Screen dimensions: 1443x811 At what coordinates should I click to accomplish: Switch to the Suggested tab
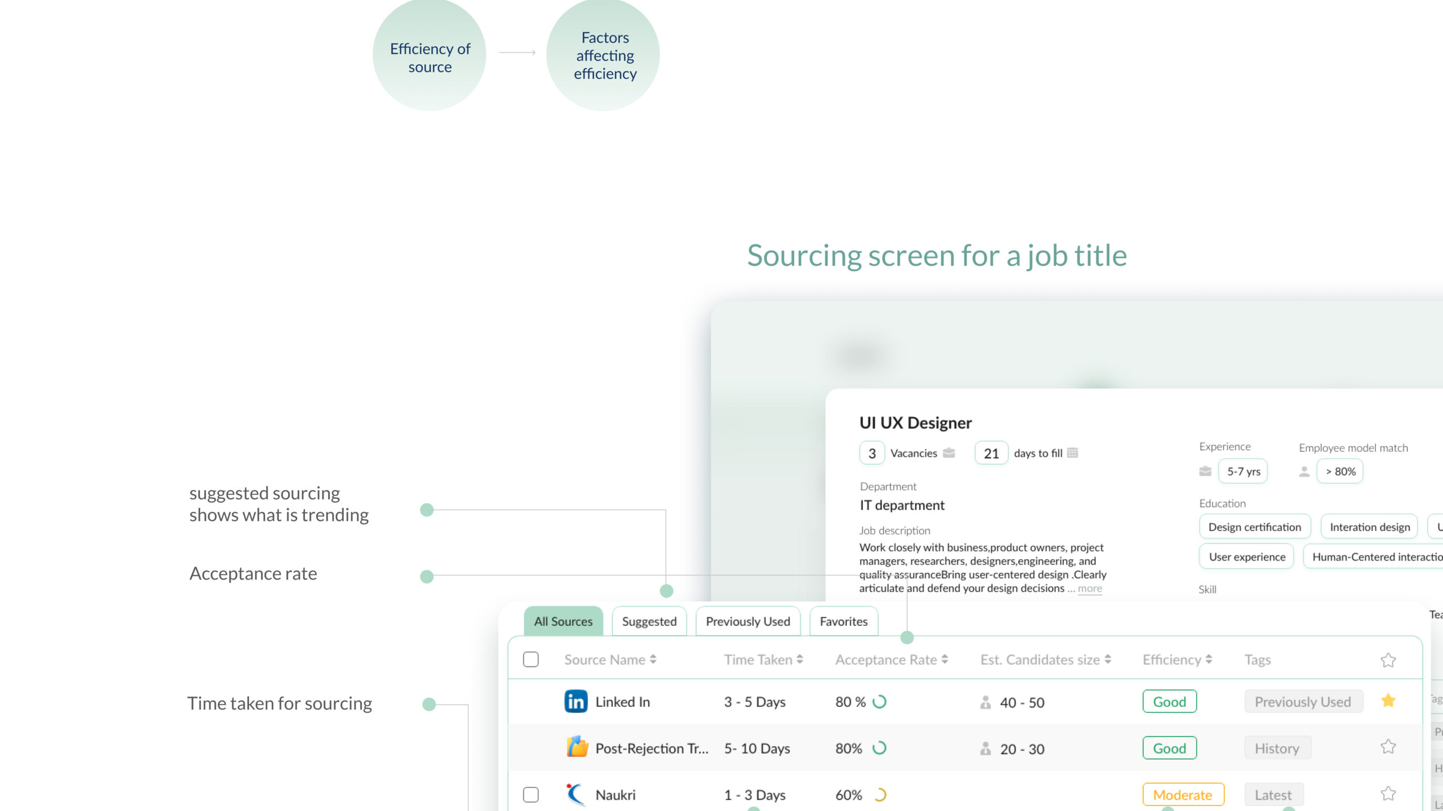pos(649,621)
